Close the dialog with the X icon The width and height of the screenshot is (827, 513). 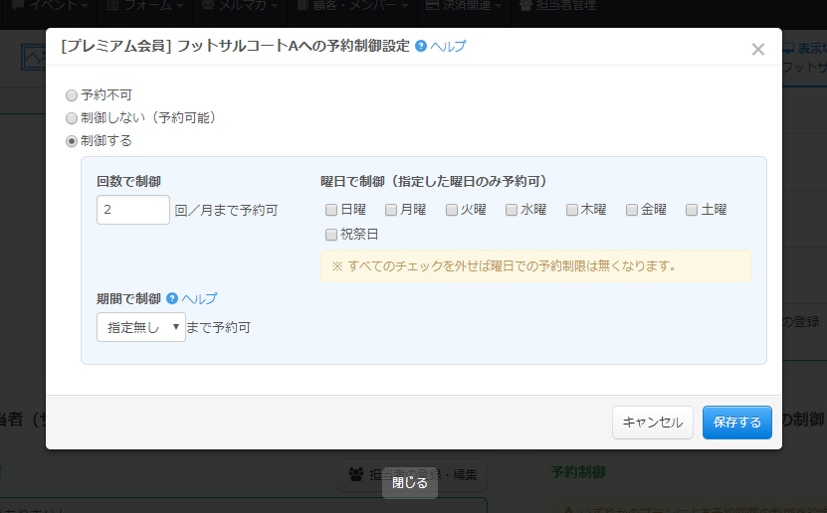tap(757, 49)
